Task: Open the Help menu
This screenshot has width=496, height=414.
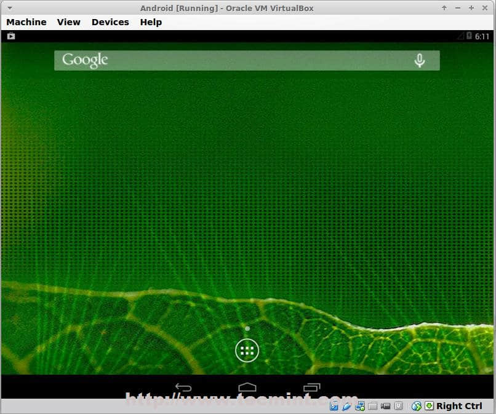Action: (x=151, y=22)
